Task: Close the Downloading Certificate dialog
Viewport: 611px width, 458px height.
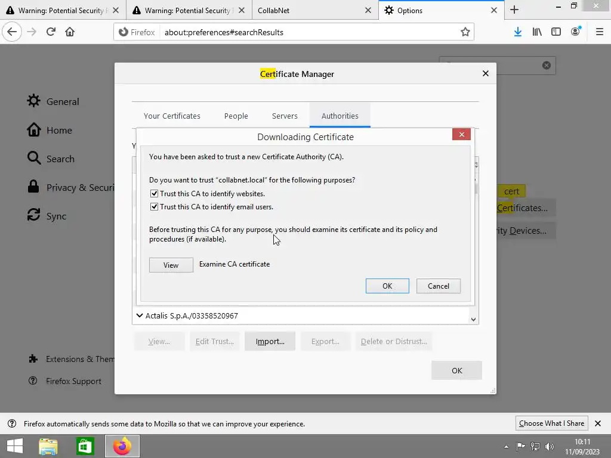Action: 461,134
